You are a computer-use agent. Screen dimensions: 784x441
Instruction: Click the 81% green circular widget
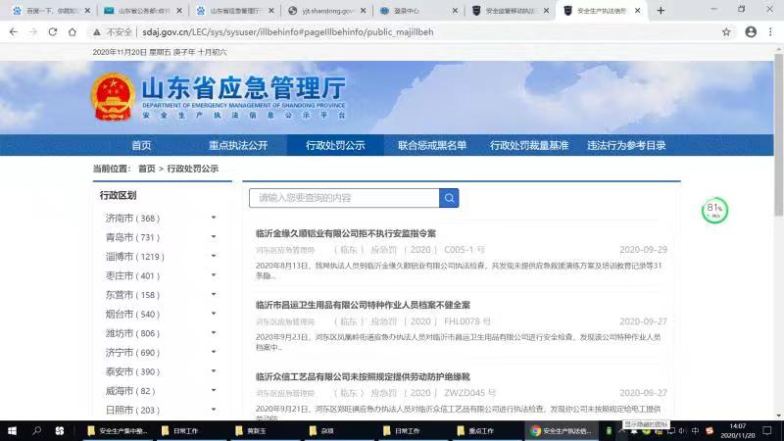pos(714,211)
